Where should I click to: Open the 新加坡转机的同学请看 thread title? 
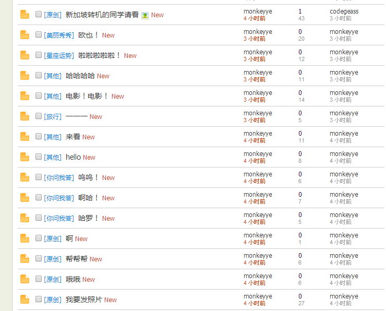coord(102,15)
